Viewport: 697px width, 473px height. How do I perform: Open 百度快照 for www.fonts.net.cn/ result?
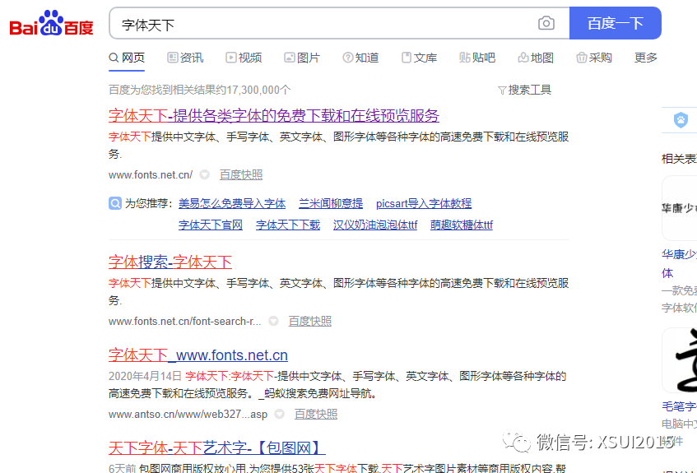pyautogui.click(x=241, y=174)
